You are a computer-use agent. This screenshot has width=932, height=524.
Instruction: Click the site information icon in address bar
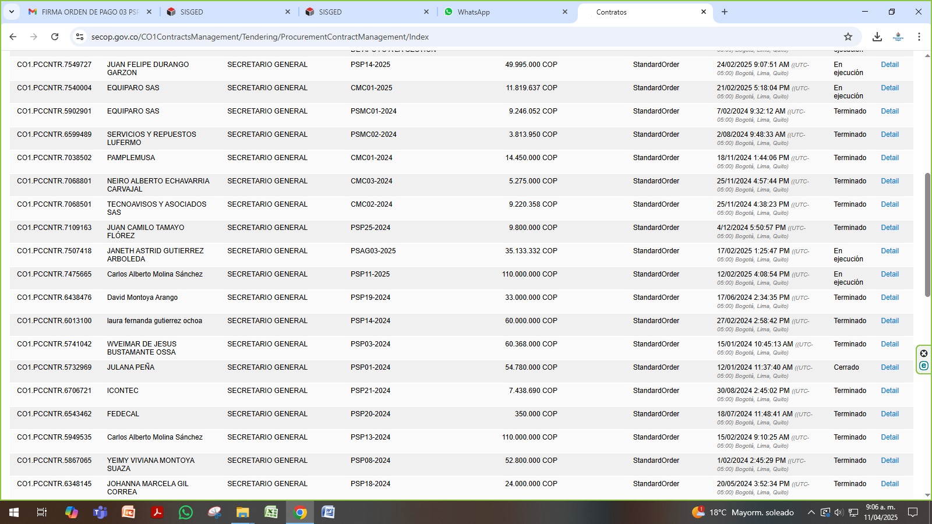pyautogui.click(x=80, y=37)
